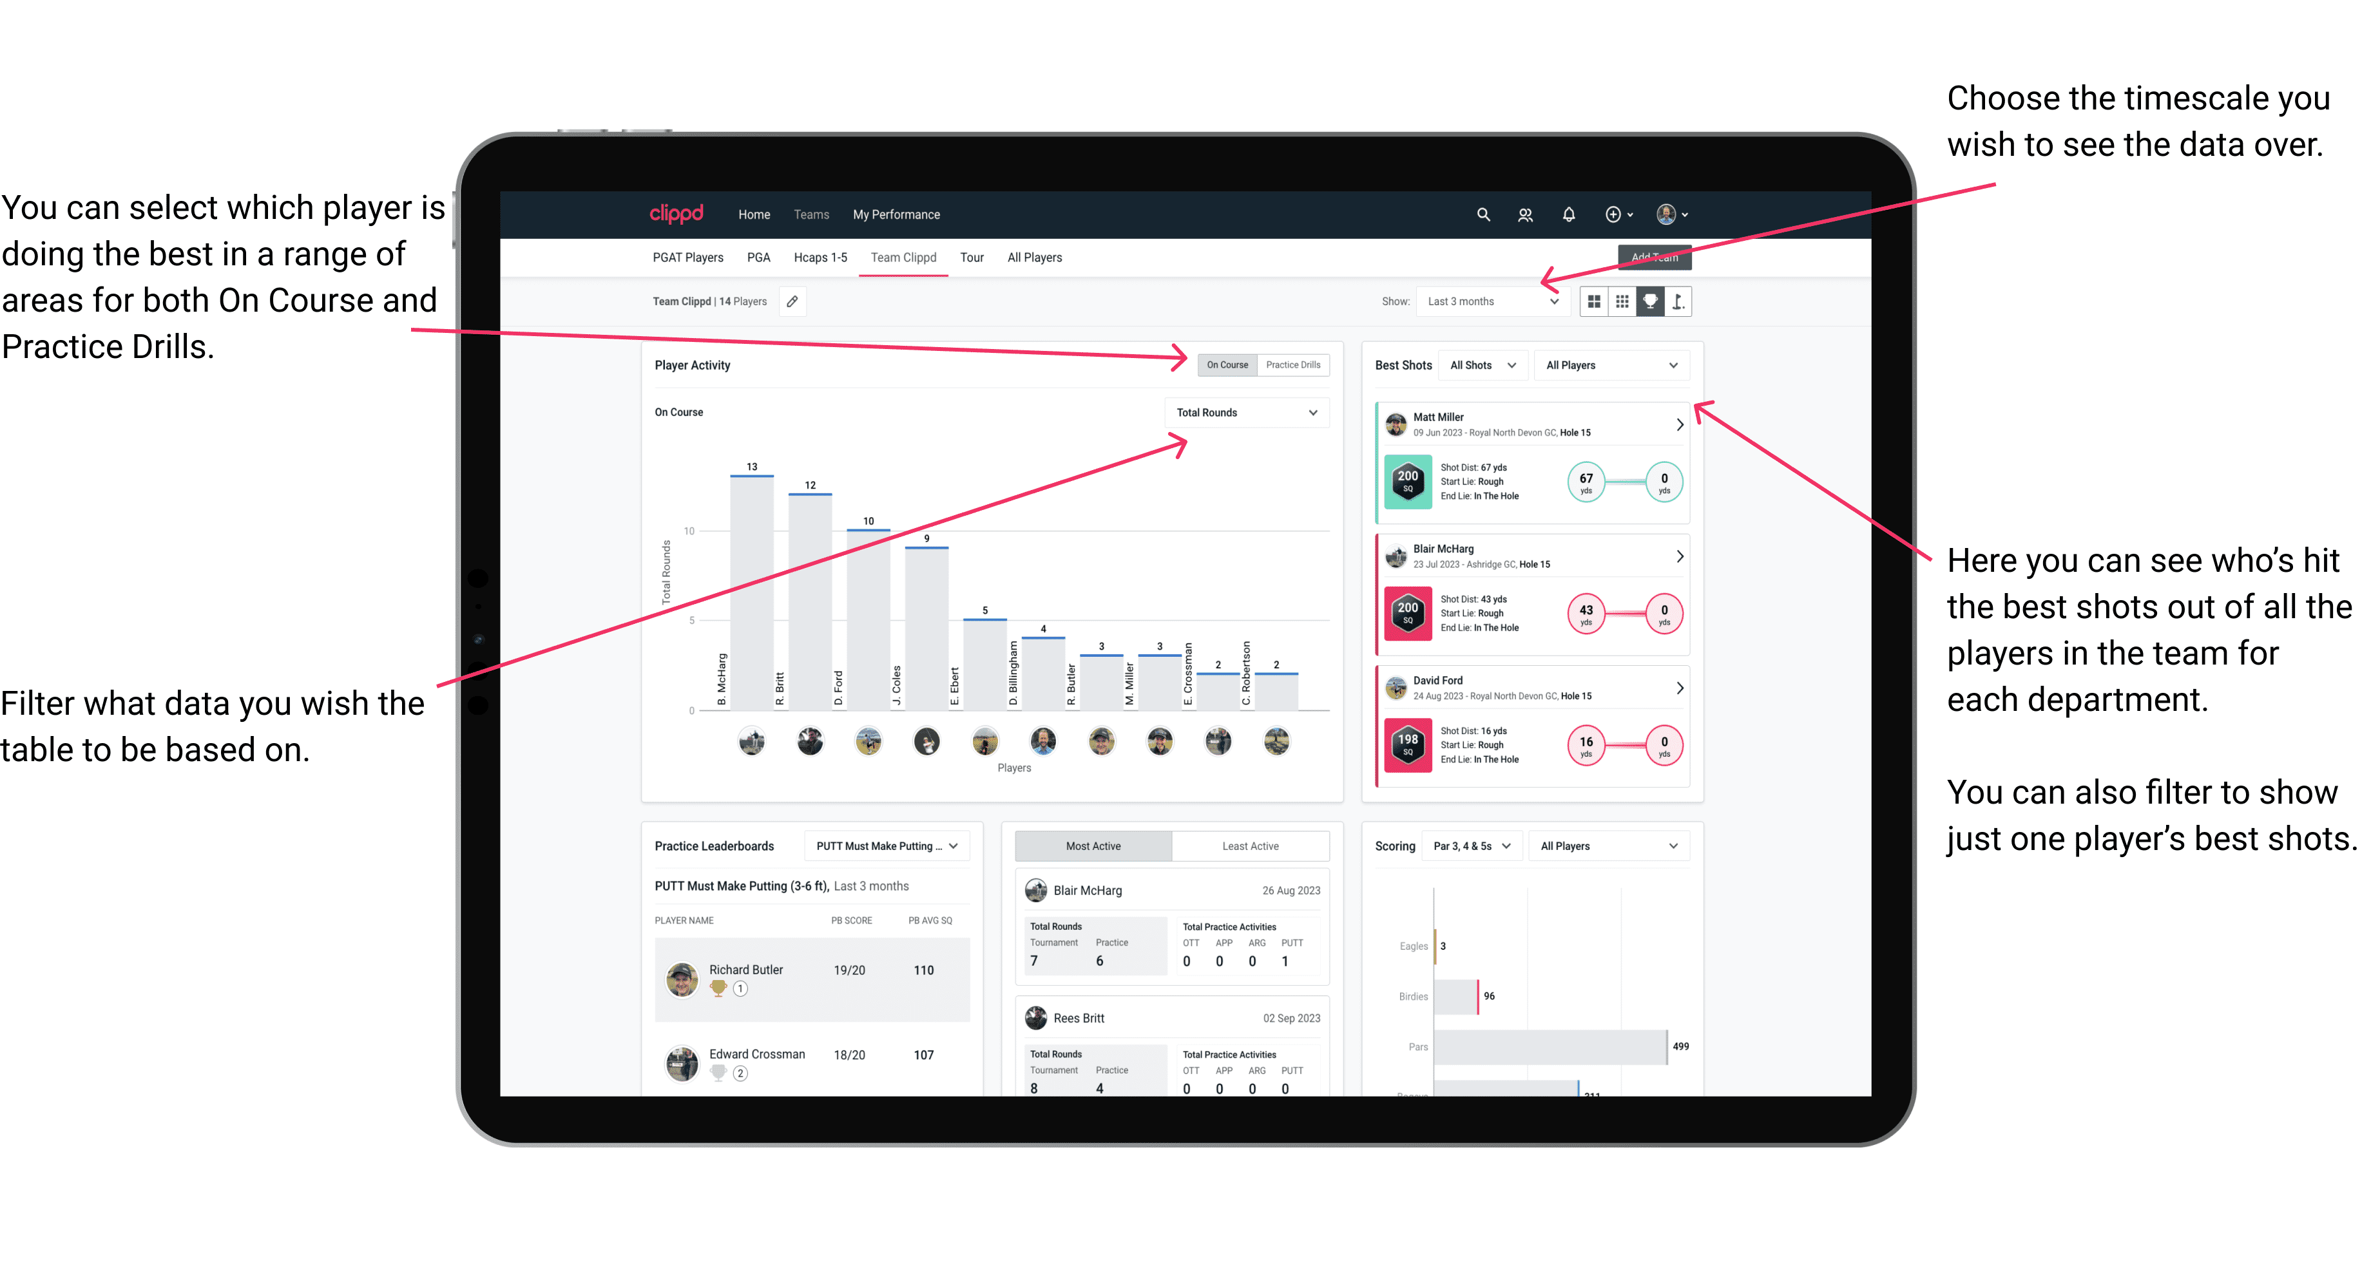The width and height of the screenshot is (2371, 1275).
Task: Switch to On Course activity view
Action: coord(1228,364)
